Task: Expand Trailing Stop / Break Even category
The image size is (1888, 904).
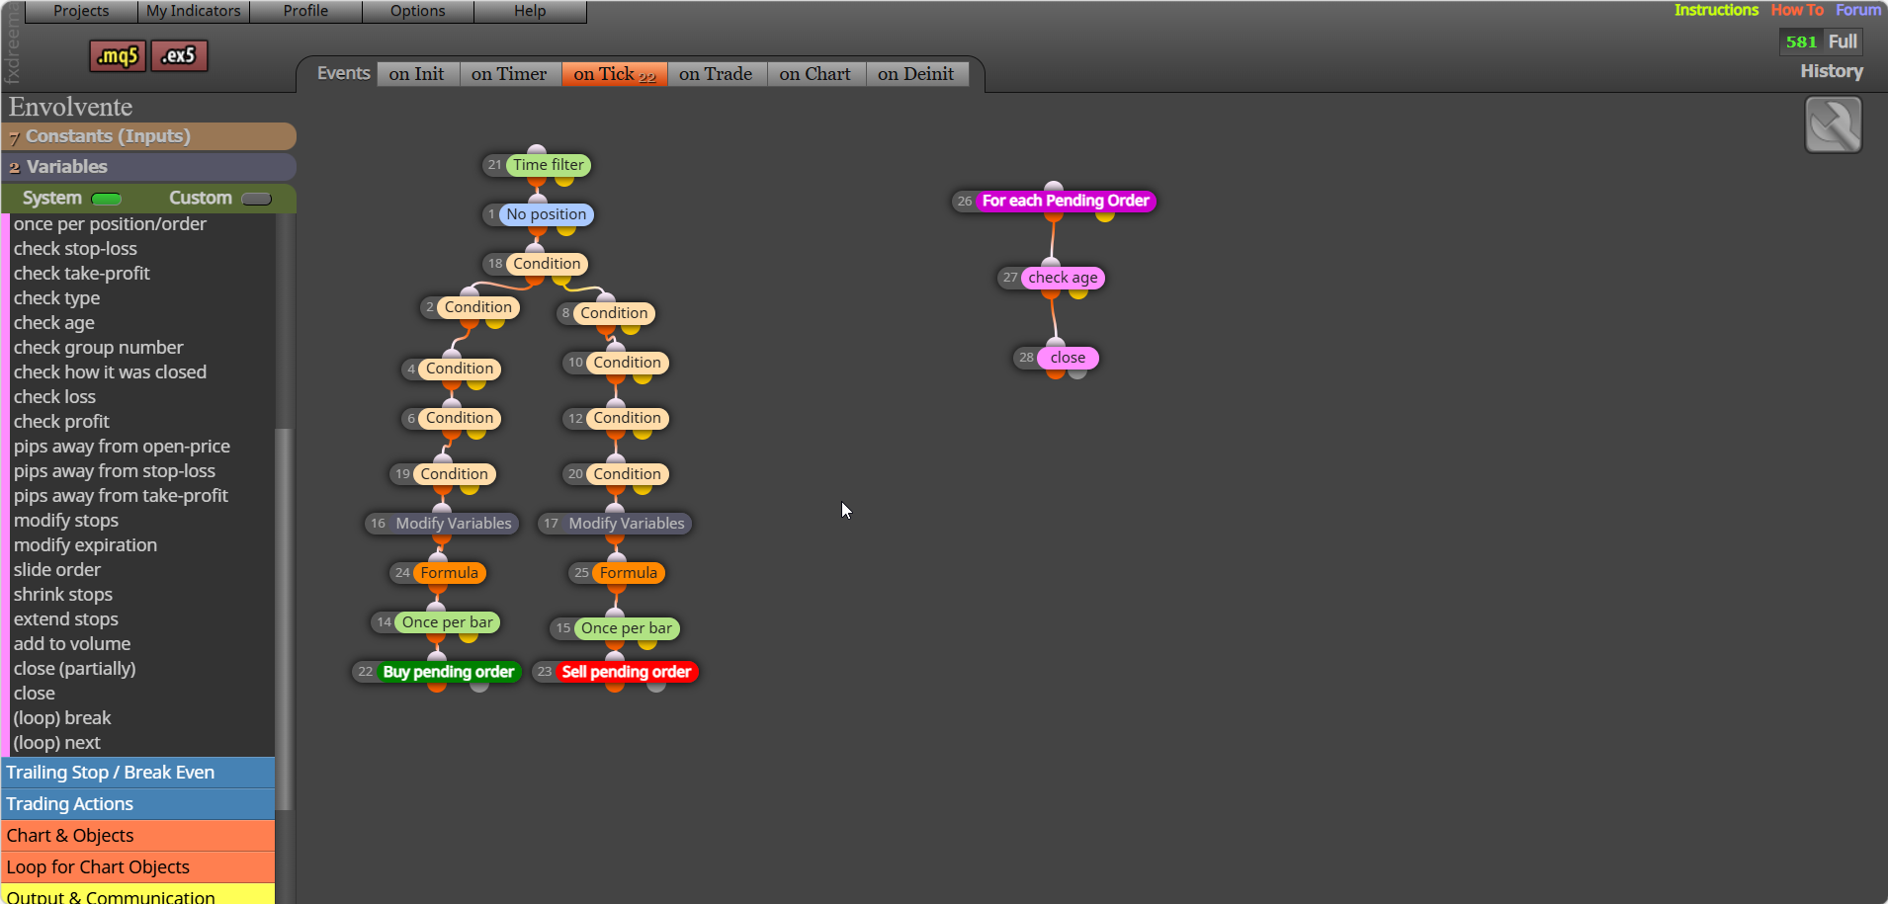Action: tap(137, 773)
